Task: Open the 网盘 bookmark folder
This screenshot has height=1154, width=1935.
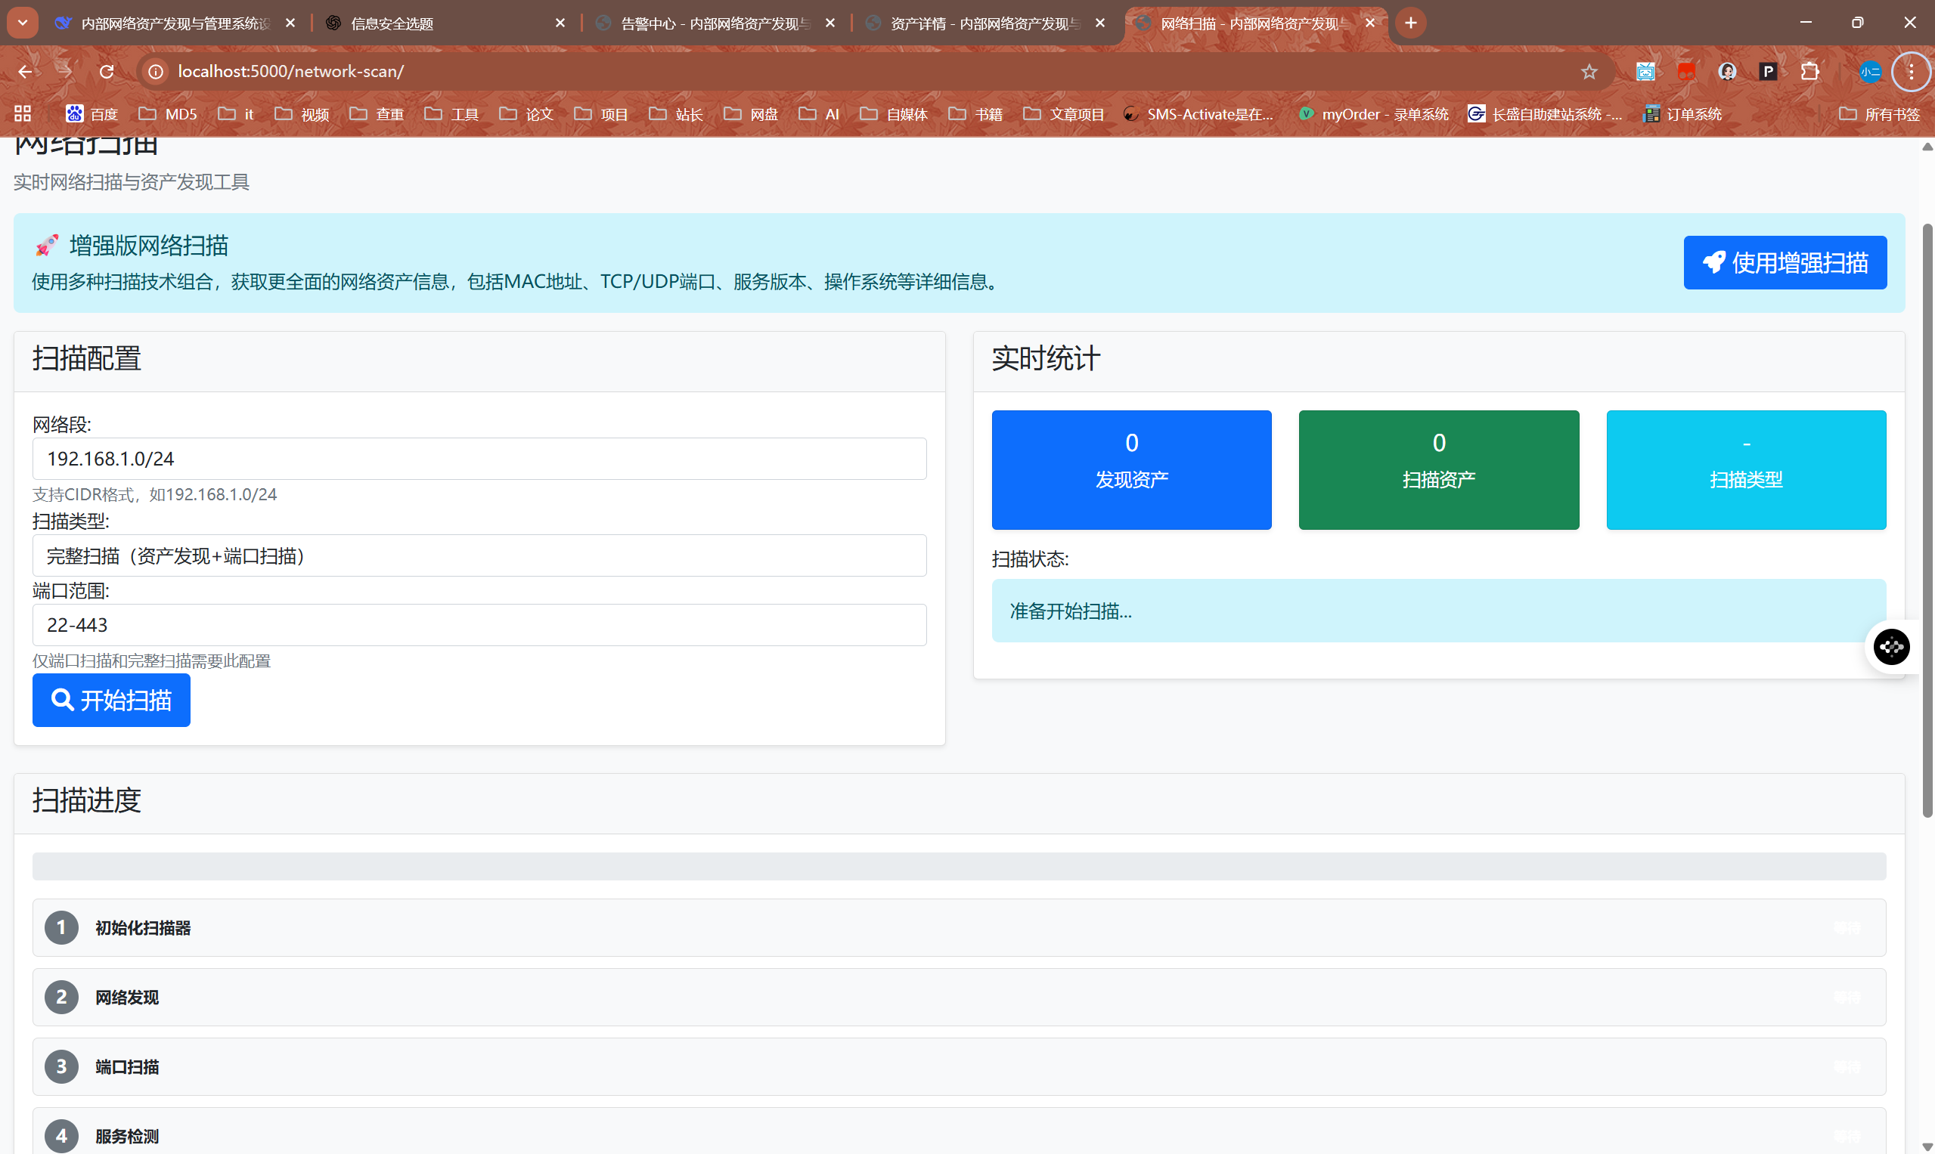Action: point(751,113)
